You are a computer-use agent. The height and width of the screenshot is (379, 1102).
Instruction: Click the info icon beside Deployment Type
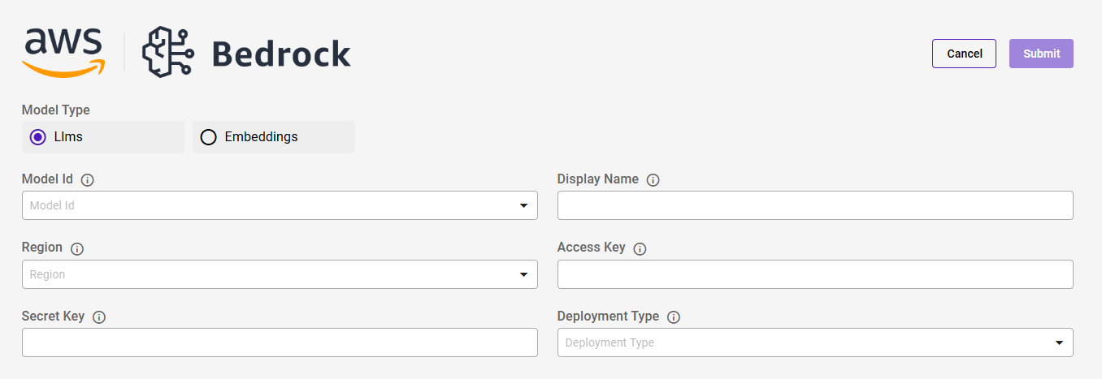(x=673, y=317)
